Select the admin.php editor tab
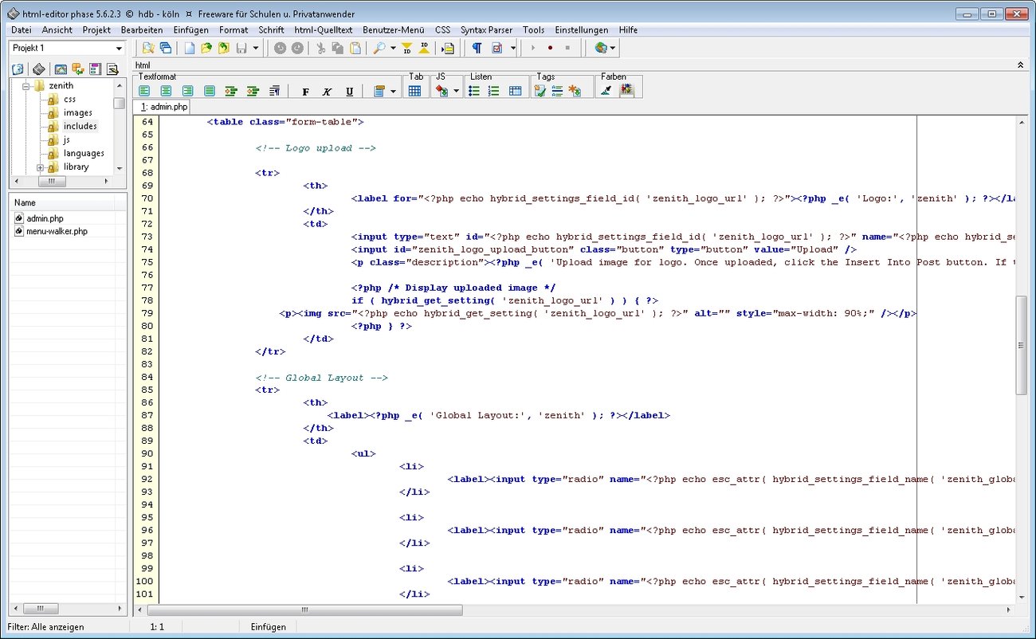The image size is (1036, 639). pyautogui.click(x=165, y=106)
